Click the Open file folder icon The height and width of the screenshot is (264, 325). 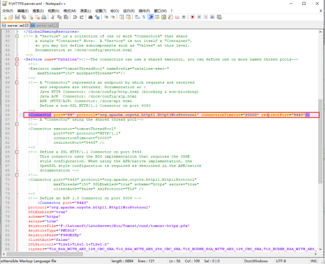tap(11, 17)
